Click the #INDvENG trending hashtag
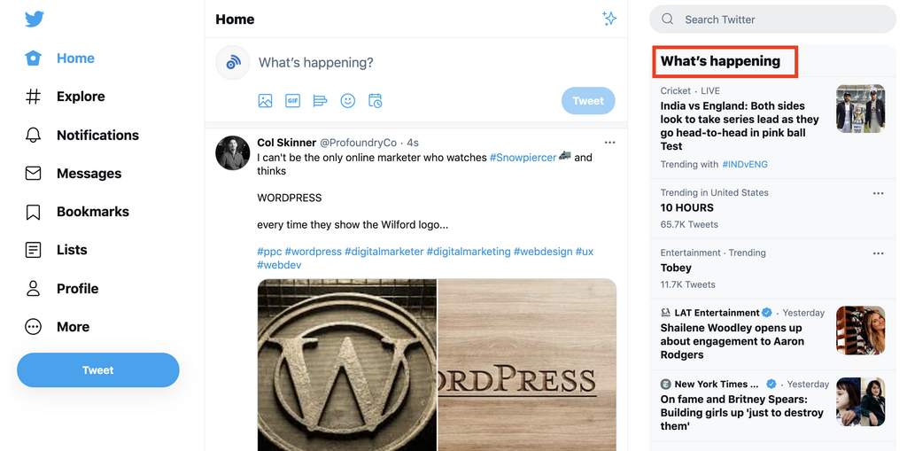Viewport: 907px width, 451px height. click(x=744, y=165)
